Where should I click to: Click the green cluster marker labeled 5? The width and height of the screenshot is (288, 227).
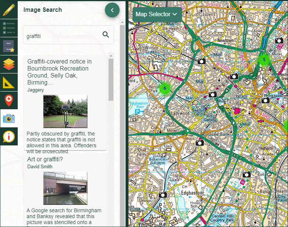[x=264, y=59]
